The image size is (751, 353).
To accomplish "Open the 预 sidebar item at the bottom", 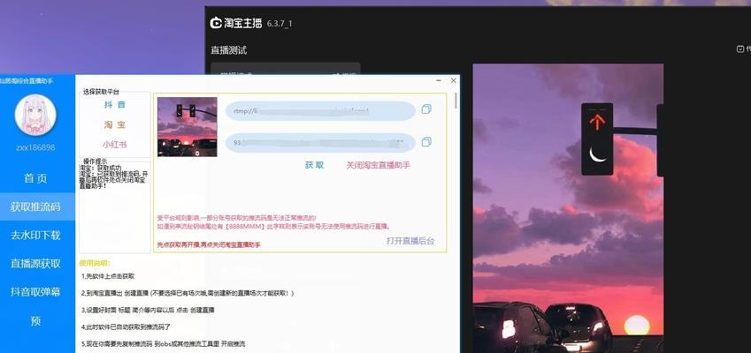I will coord(36,321).
